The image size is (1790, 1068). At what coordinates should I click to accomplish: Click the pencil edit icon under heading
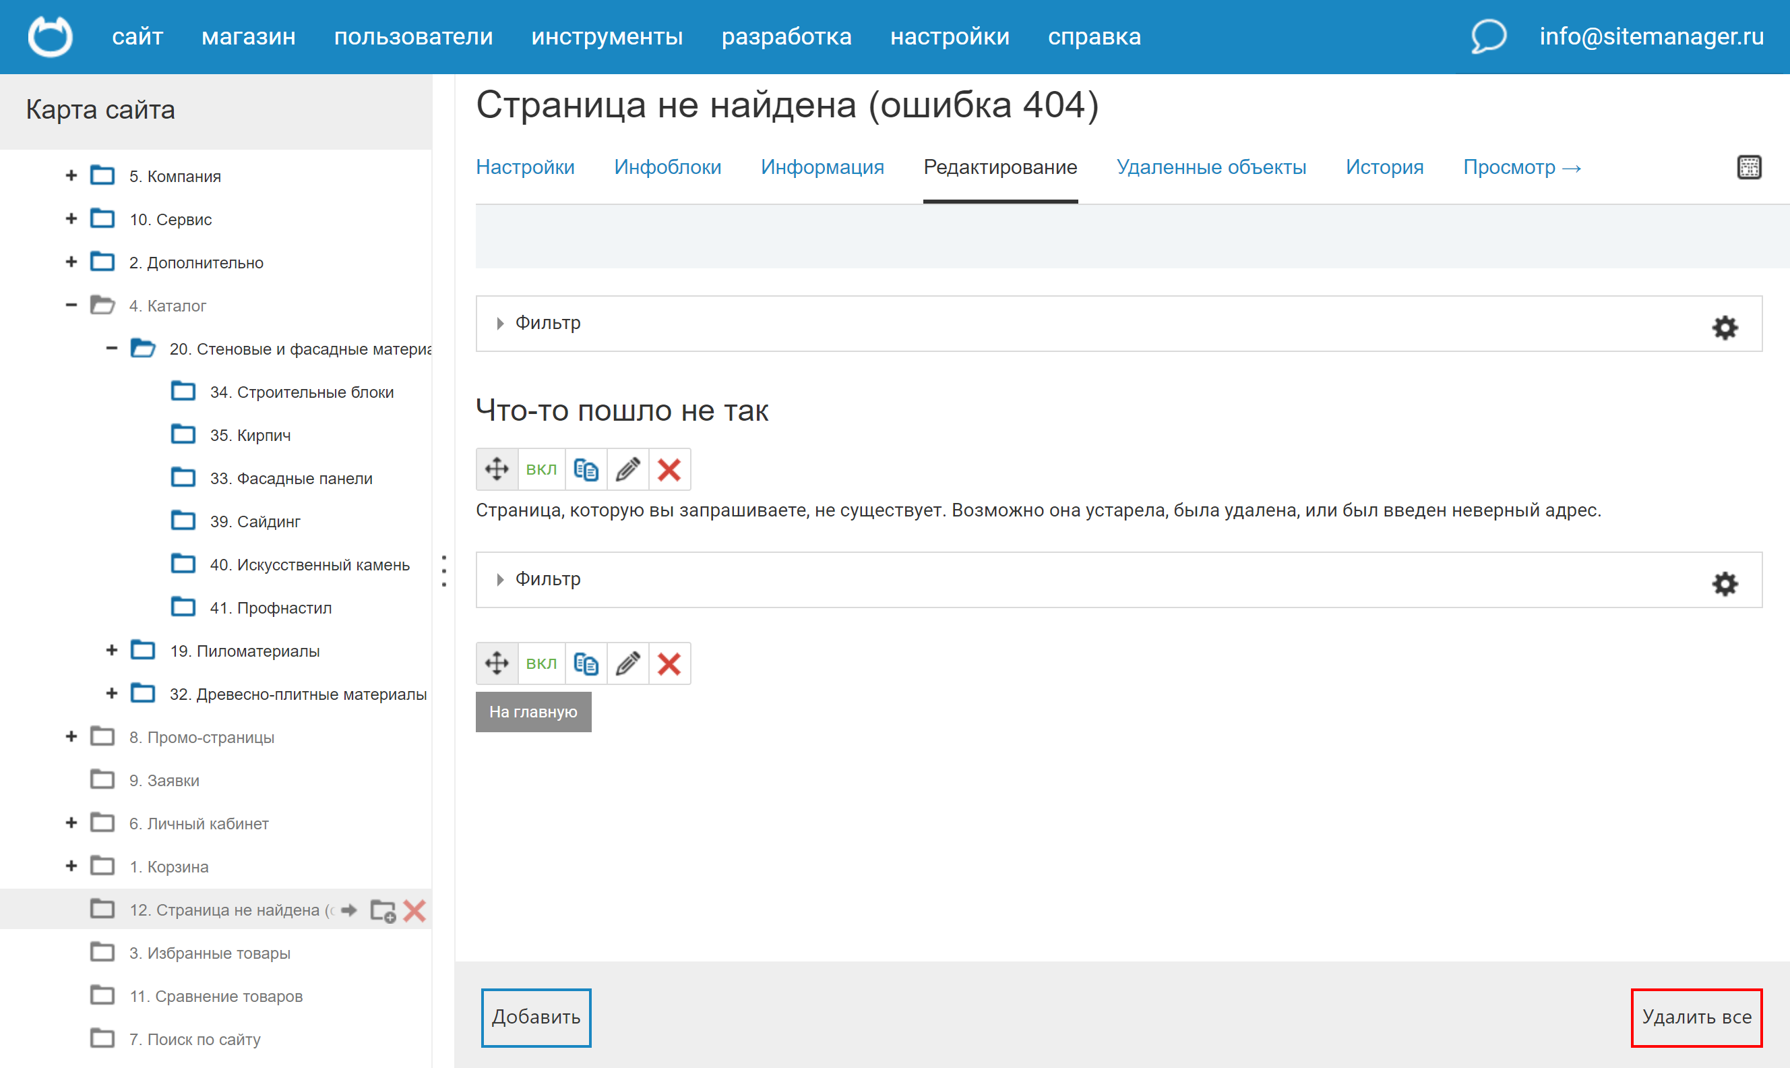click(628, 469)
